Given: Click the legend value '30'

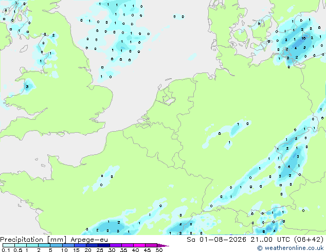Looking at the screenshot, I should [x=112, y=250].
